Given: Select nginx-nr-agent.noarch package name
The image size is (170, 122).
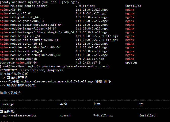Looking at the screenshot, I should (x=18, y=59).
